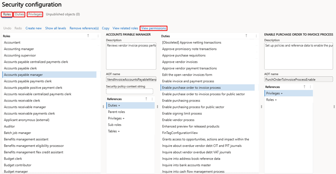The image size is (336, 174).
Task: Open duty References options menu (three dots)
Action: click(310, 87)
